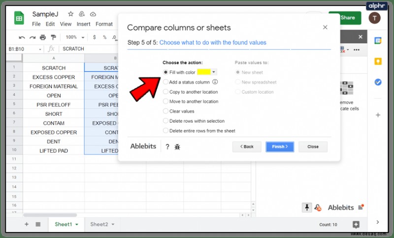Star the SampleJ document
Viewport: 394px width, 238px height.
pos(70,14)
